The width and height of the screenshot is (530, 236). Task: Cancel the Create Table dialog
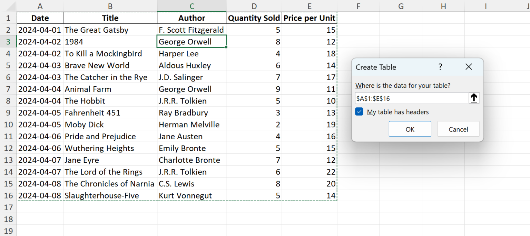pyautogui.click(x=458, y=129)
